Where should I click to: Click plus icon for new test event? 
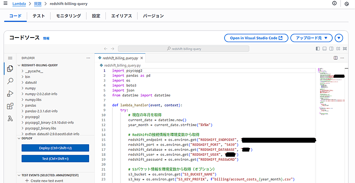tap(27, 181)
